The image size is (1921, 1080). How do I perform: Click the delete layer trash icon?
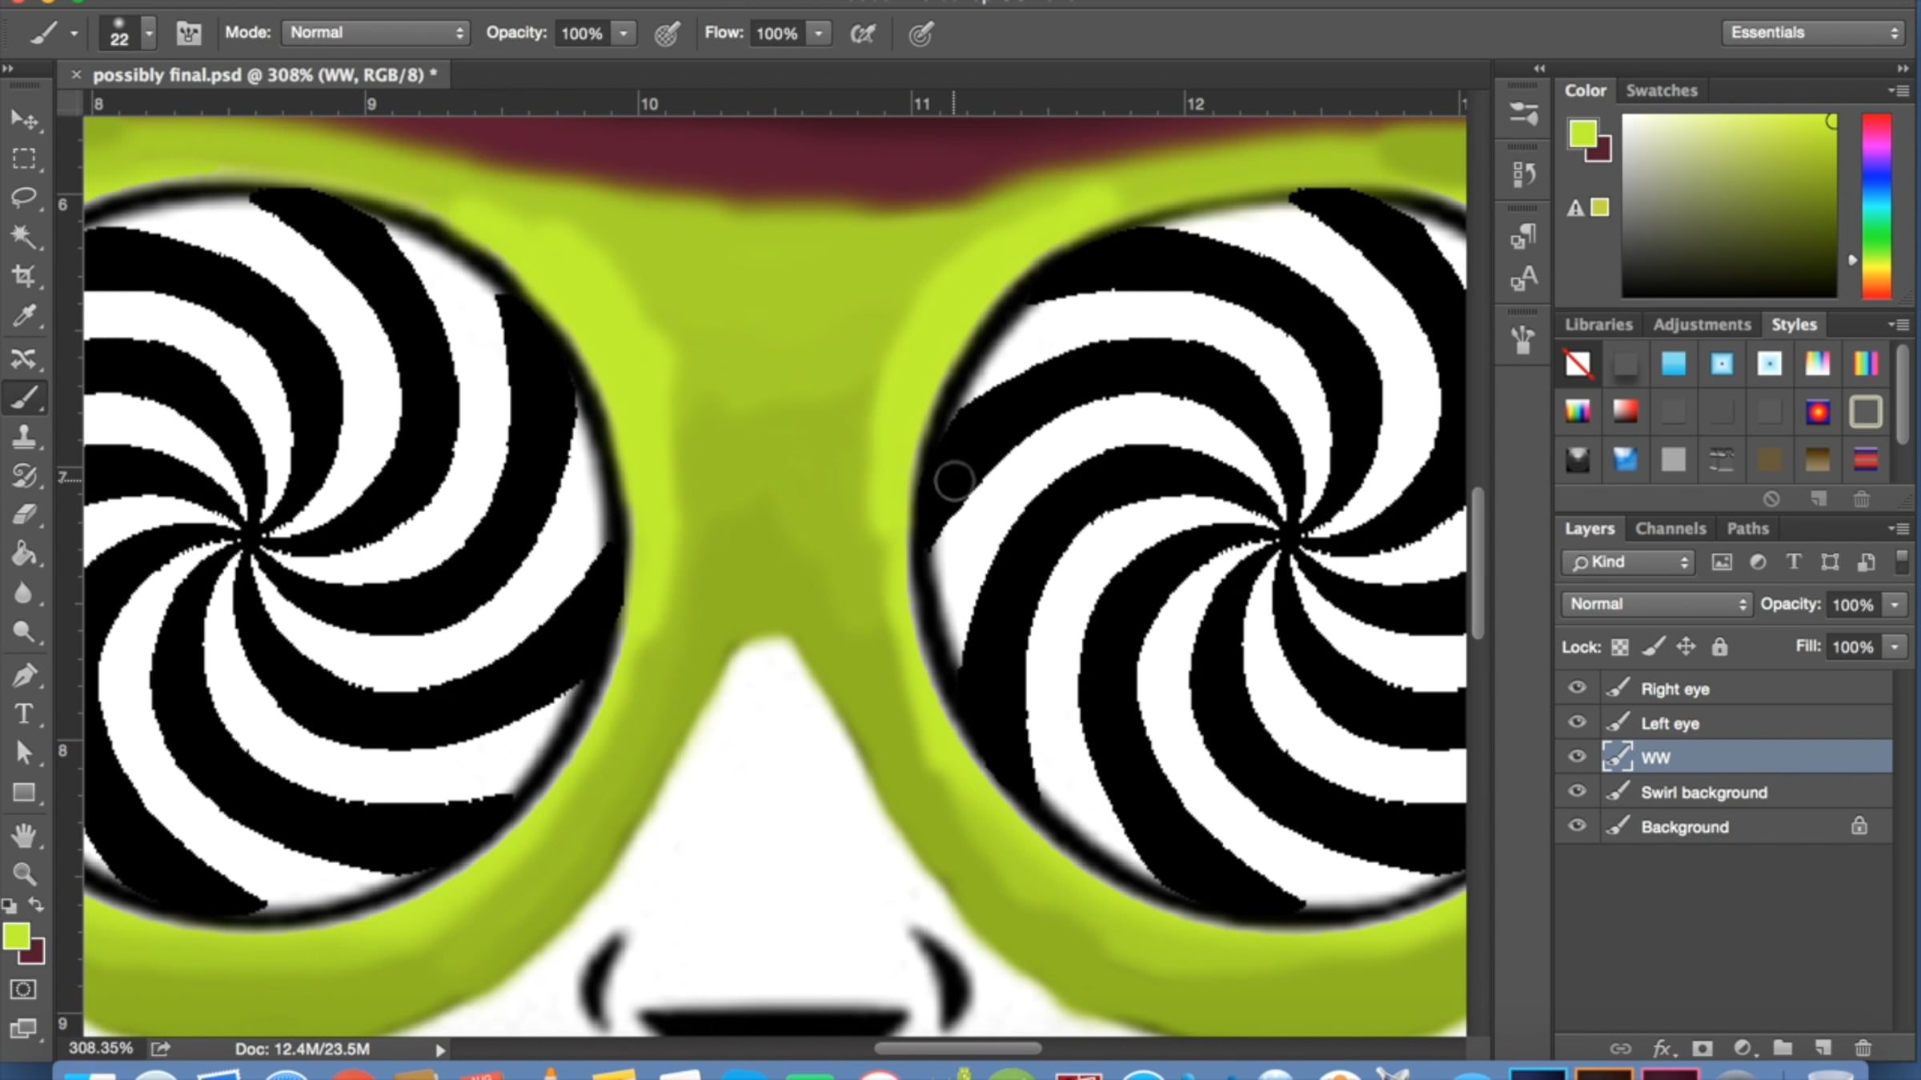click(1863, 1048)
